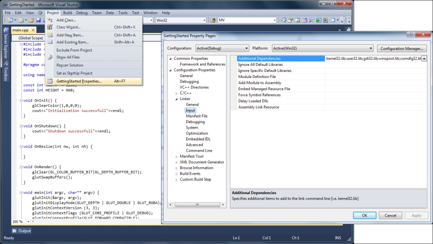The image size is (433, 244).
Task: Close the main.cpp tab with its X
Action: pos(33,30)
